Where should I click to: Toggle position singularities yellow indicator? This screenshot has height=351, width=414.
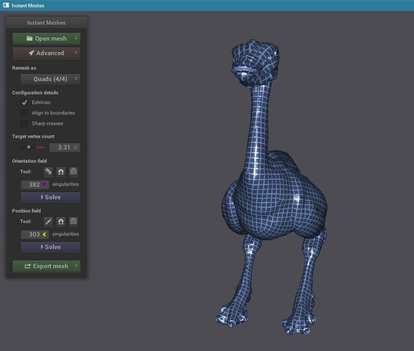(x=45, y=234)
